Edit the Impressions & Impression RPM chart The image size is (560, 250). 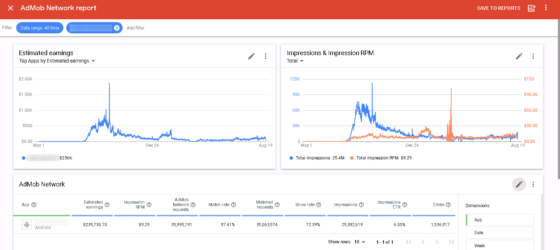pos(519,56)
